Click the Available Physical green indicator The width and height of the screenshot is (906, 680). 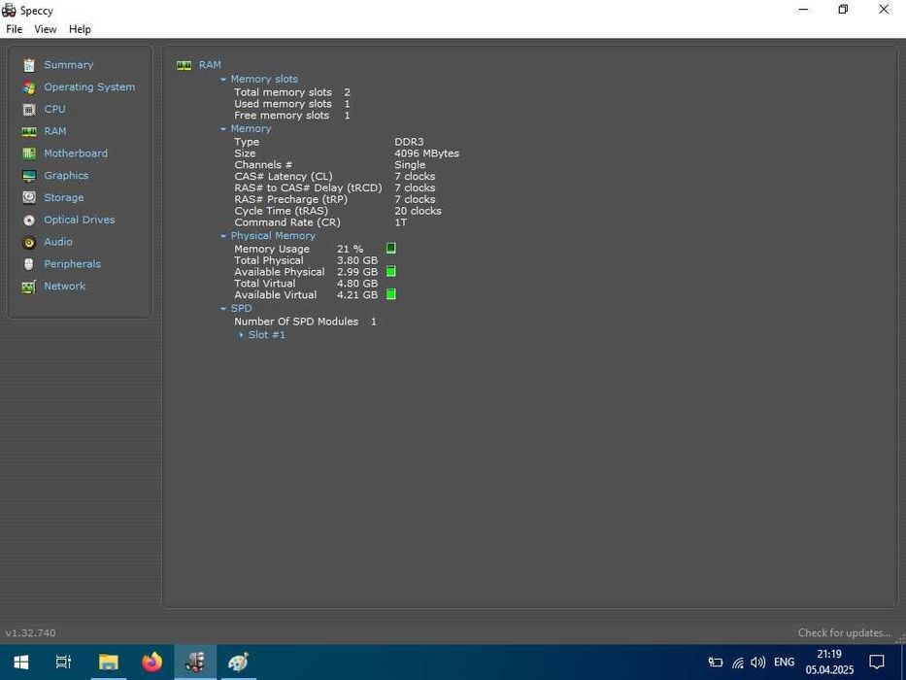[391, 271]
